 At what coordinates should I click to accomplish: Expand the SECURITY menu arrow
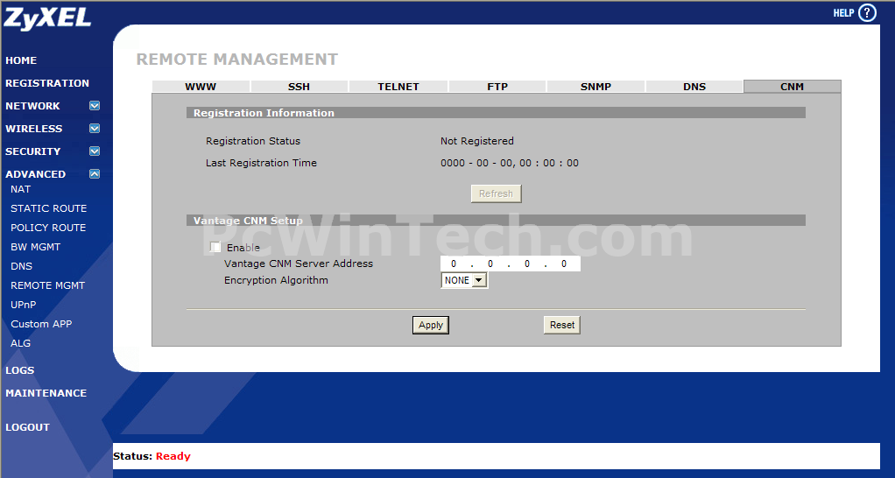pos(95,151)
